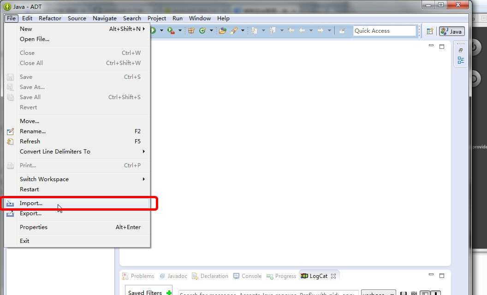This screenshot has width=487, height=295.
Task: Open the Source menu
Action: [77, 18]
